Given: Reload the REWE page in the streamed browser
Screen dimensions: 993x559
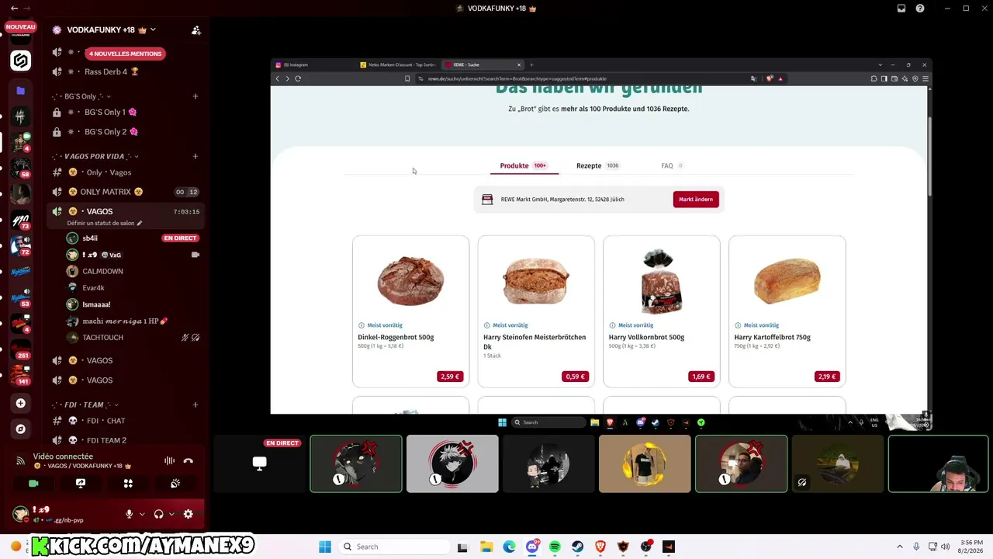Looking at the screenshot, I should [298, 78].
